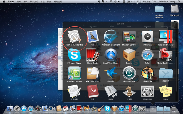Click the Skype icon in the Dock
The width and height of the screenshot is (183, 114).
[x=108, y=109]
